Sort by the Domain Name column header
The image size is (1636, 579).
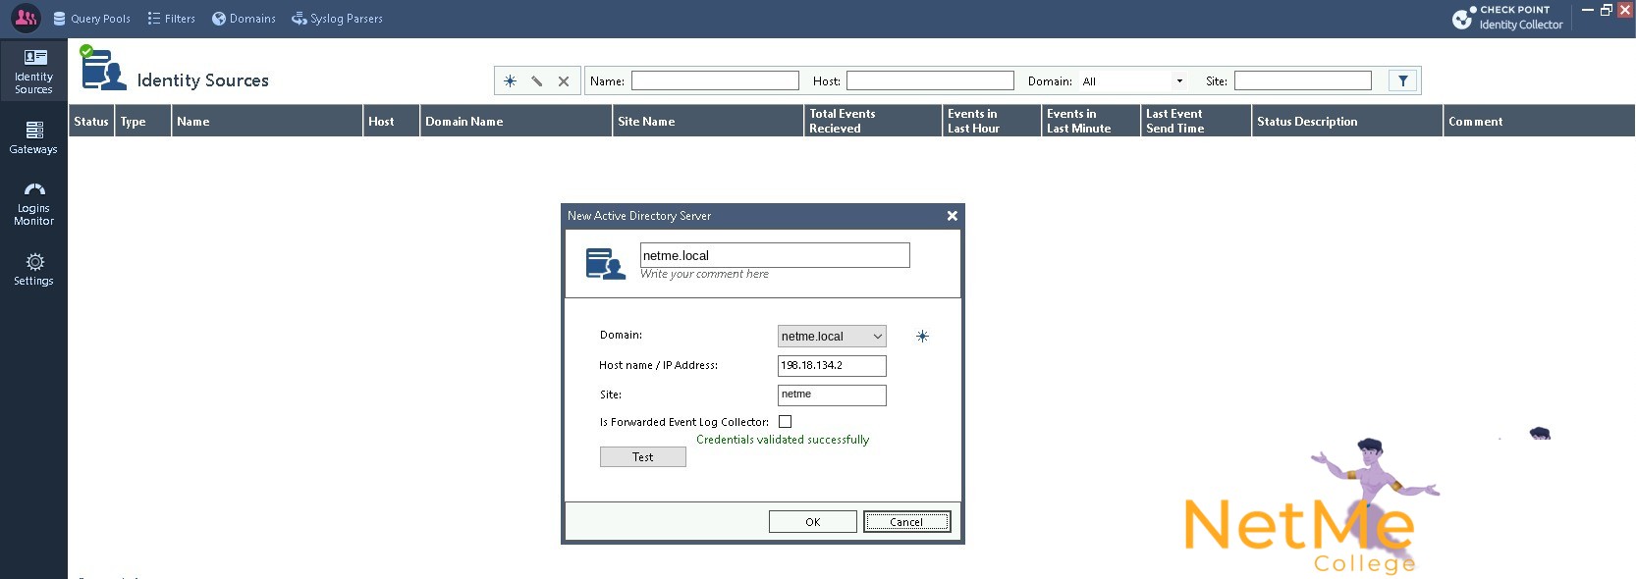pos(517,122)
